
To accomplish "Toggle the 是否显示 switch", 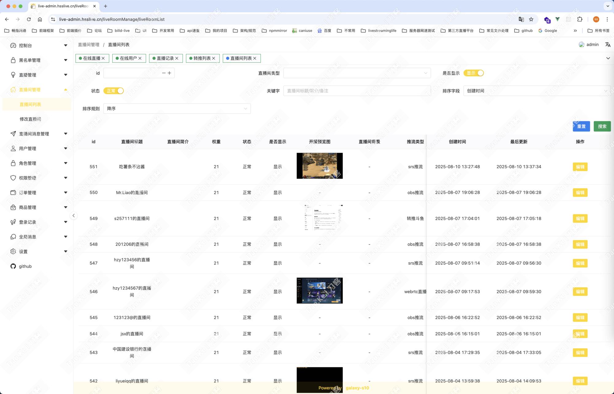I will coord(474,73).
